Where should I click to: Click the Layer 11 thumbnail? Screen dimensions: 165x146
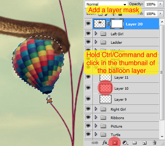[x=106, y=77]
